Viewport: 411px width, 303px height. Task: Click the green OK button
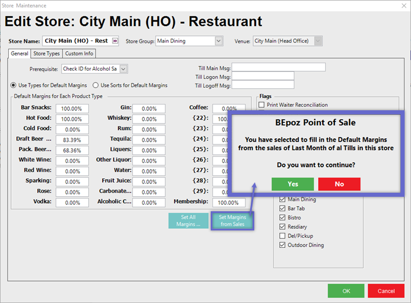[346, 291]
